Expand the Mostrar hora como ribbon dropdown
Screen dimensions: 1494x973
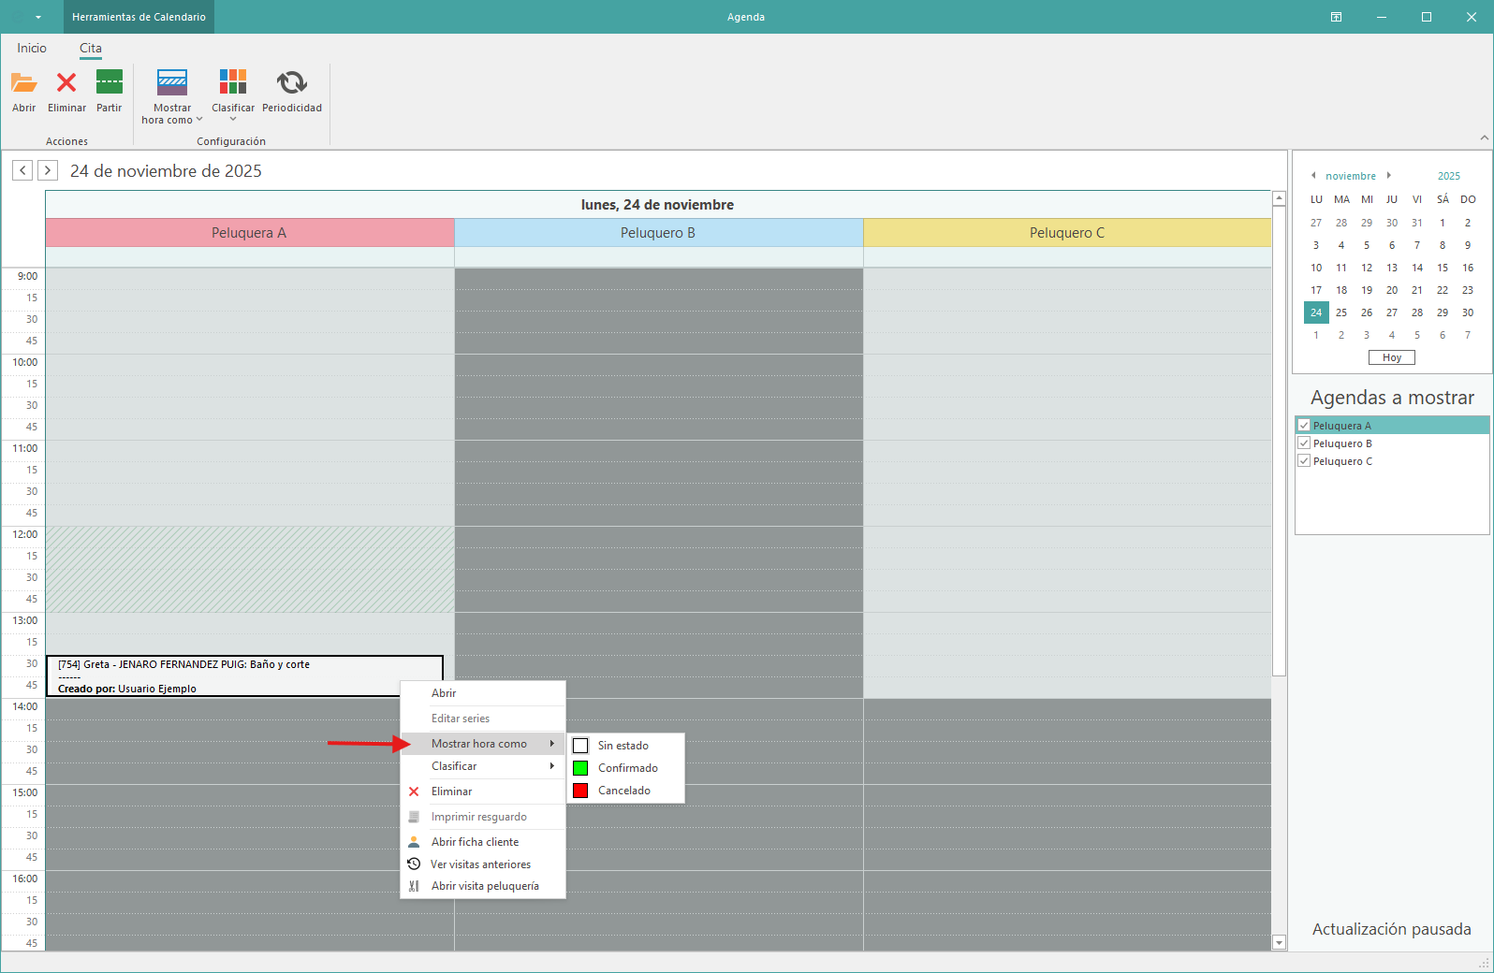172,95
